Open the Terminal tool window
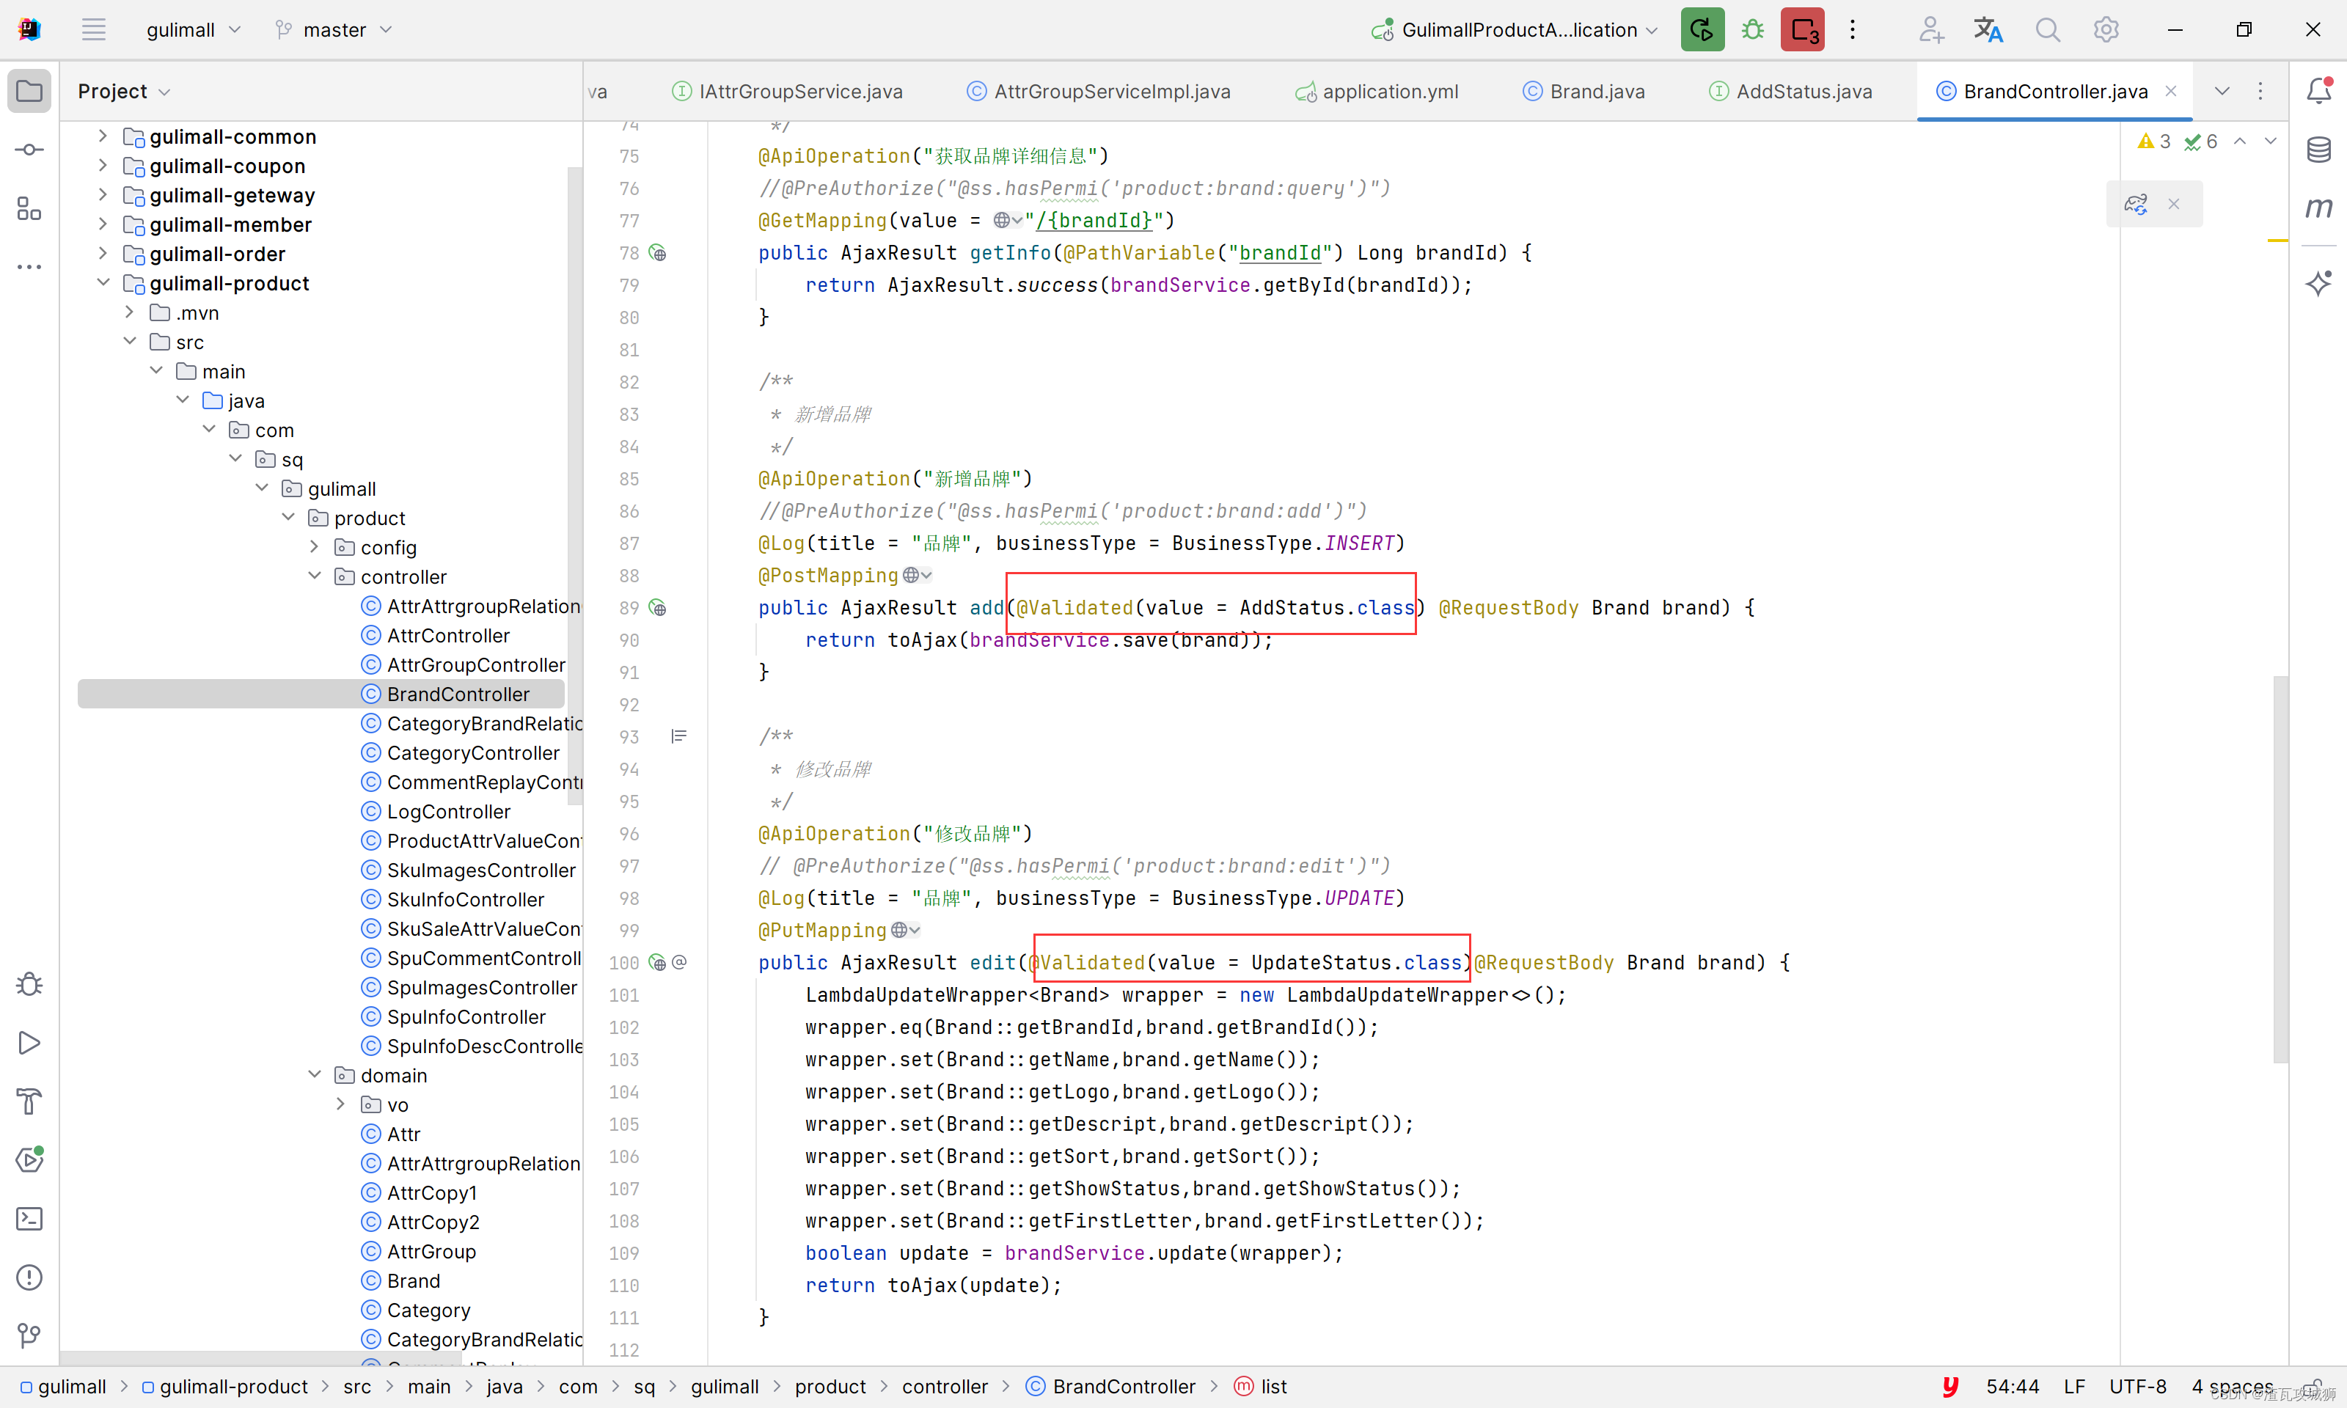 [x=29, y=1218]
